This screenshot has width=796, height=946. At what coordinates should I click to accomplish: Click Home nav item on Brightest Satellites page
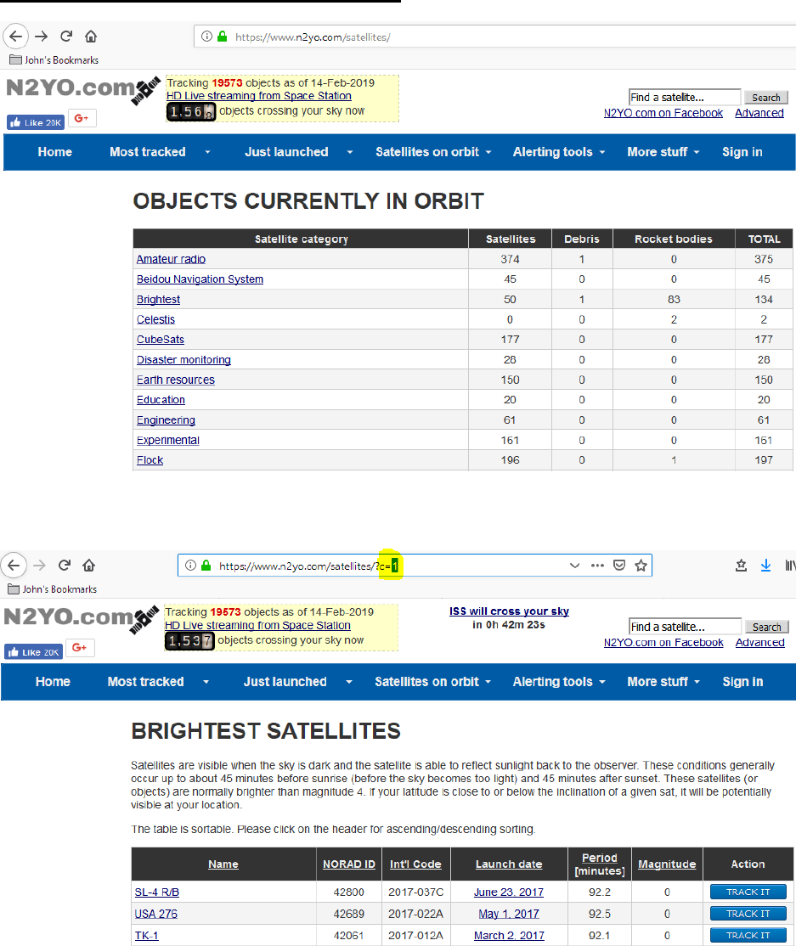coord(54,682)
